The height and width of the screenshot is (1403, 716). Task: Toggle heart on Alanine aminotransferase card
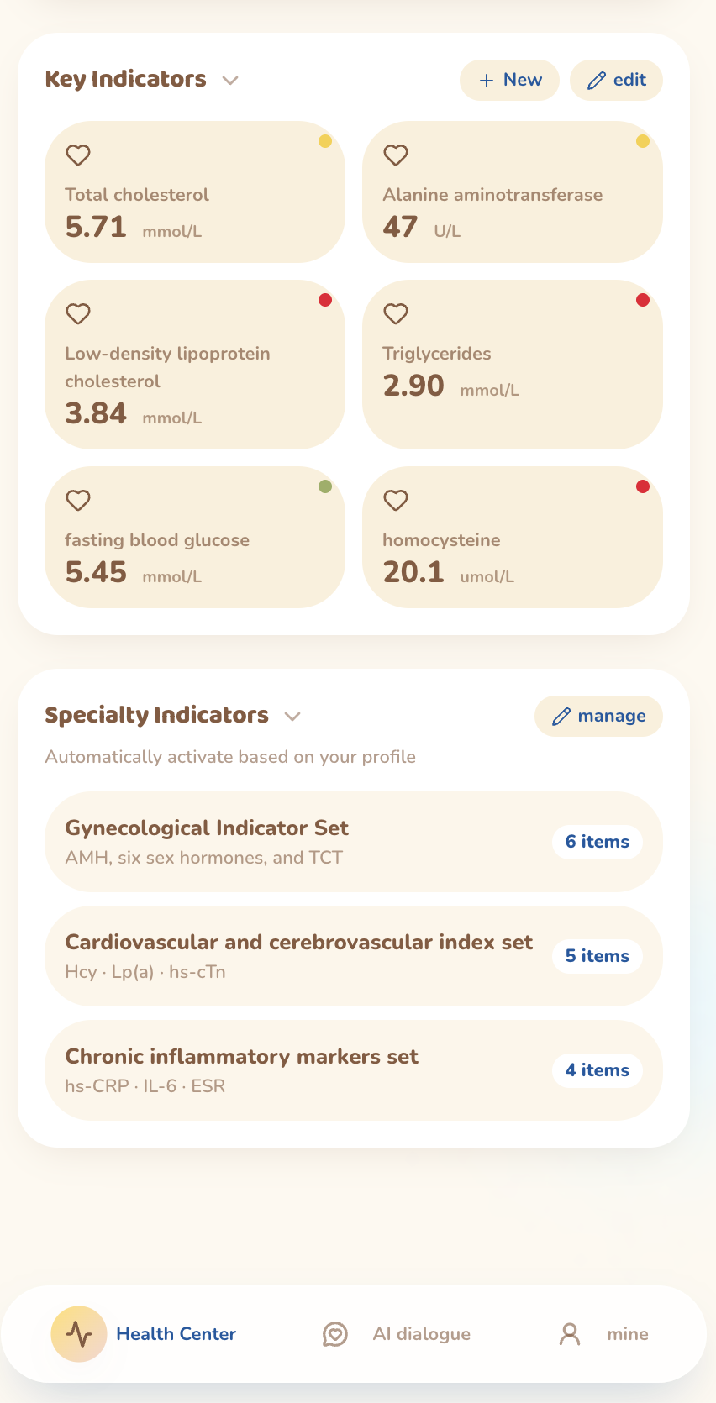pyautogui.click(x=396, y=155)
